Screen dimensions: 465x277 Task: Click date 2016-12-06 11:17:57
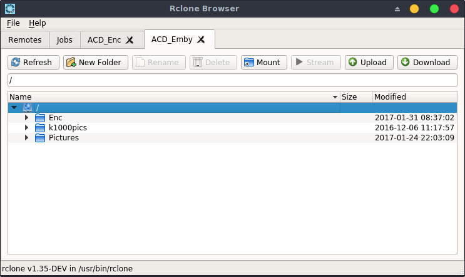coord(414,128)
